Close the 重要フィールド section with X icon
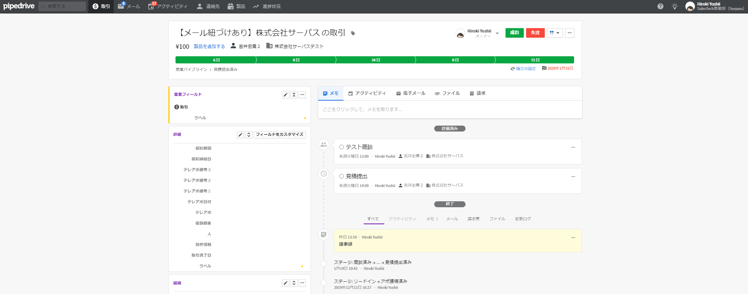The width and height of the screenshot is (748, 294). coord(294,95)
